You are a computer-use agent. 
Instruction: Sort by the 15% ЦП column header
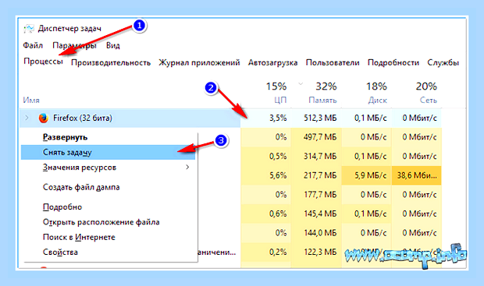(276, 92)
